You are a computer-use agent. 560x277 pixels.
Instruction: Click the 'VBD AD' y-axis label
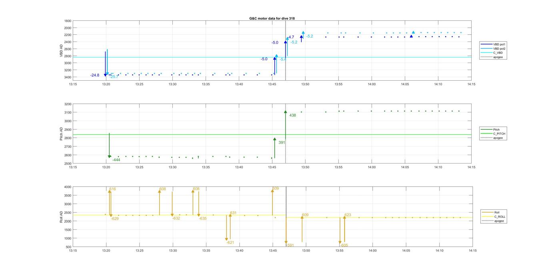[x=61, y=50]
